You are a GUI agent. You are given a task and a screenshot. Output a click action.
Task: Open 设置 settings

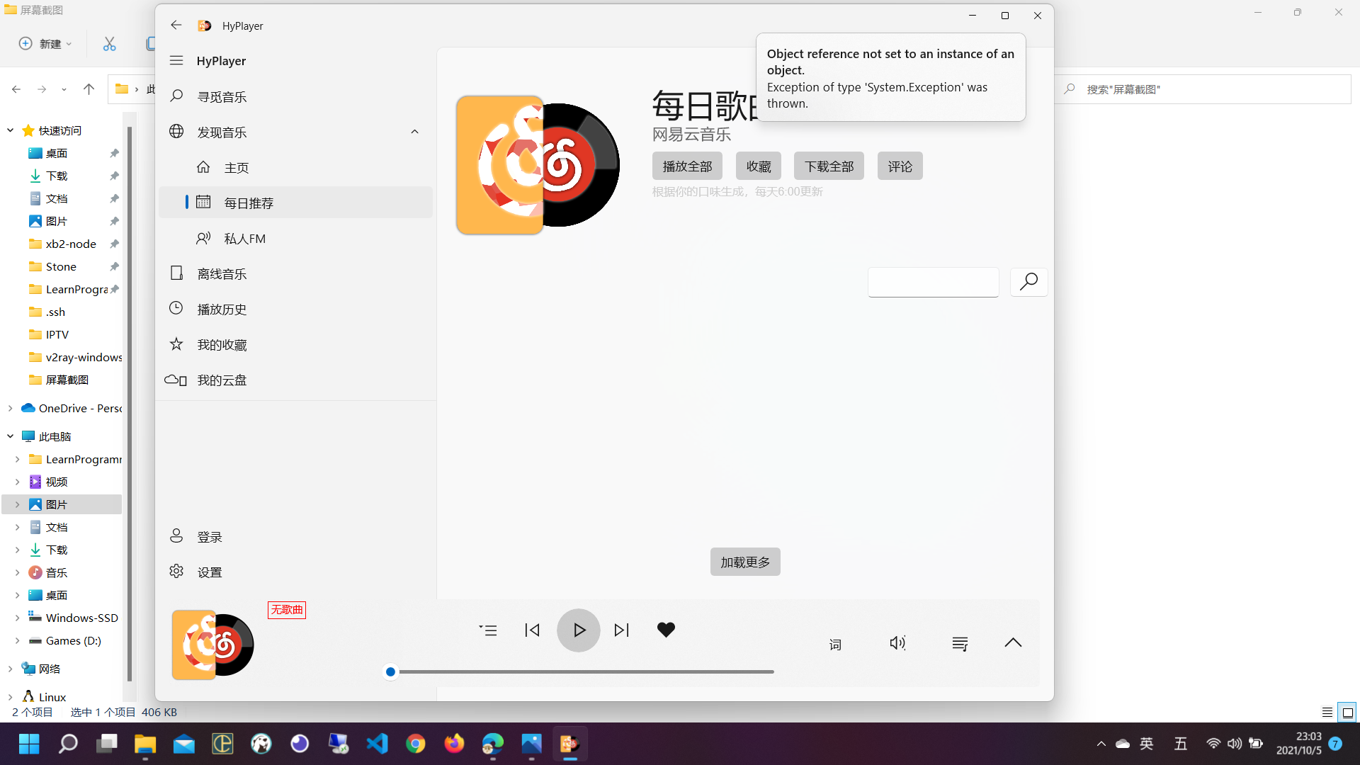209,571
